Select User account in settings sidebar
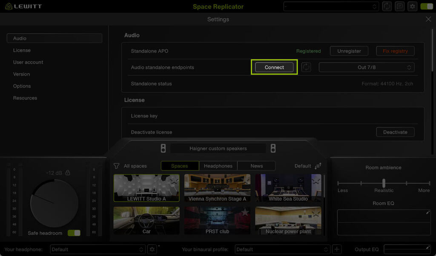The width and height of the screenshot is (436, 256). click(28, 62)
